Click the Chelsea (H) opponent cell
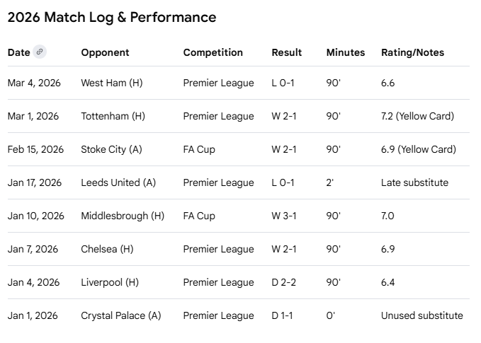 pos(107,249)
